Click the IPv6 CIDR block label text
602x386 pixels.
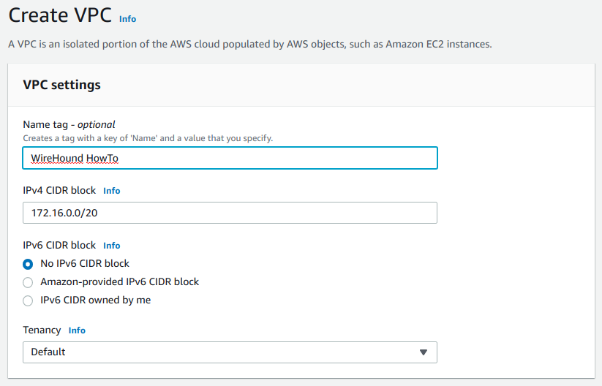pyautogui.click(x=59, y=245)
